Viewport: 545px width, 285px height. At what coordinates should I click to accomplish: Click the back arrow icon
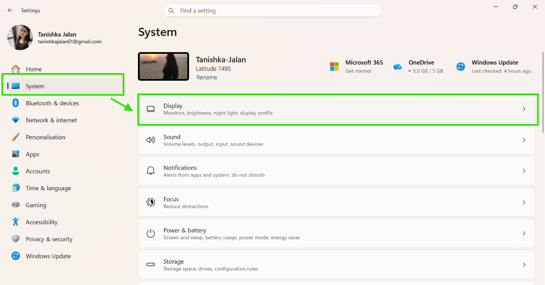tap(10, 10)
